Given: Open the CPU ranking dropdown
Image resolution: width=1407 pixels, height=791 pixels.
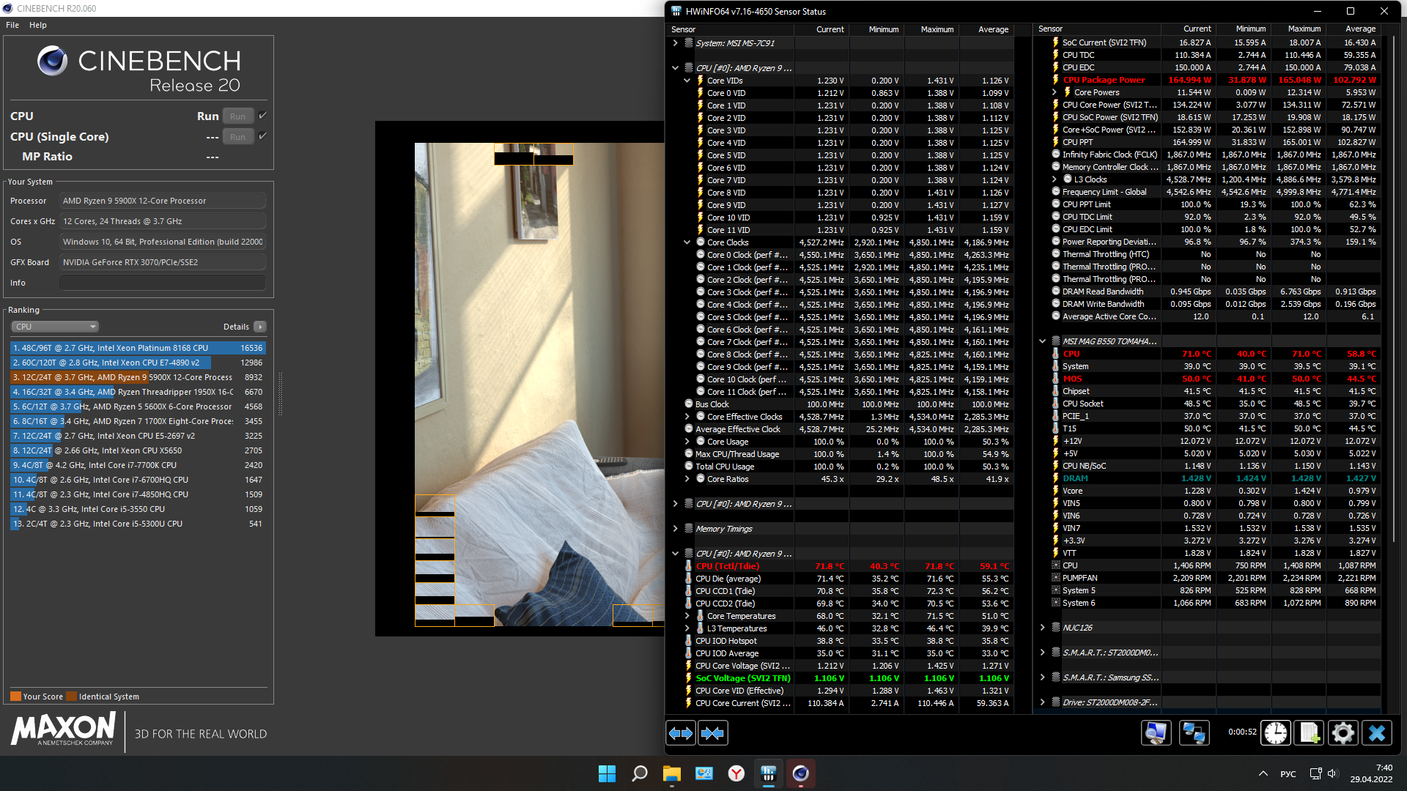Looking at the screenshot, I should [x=55, y=327].
